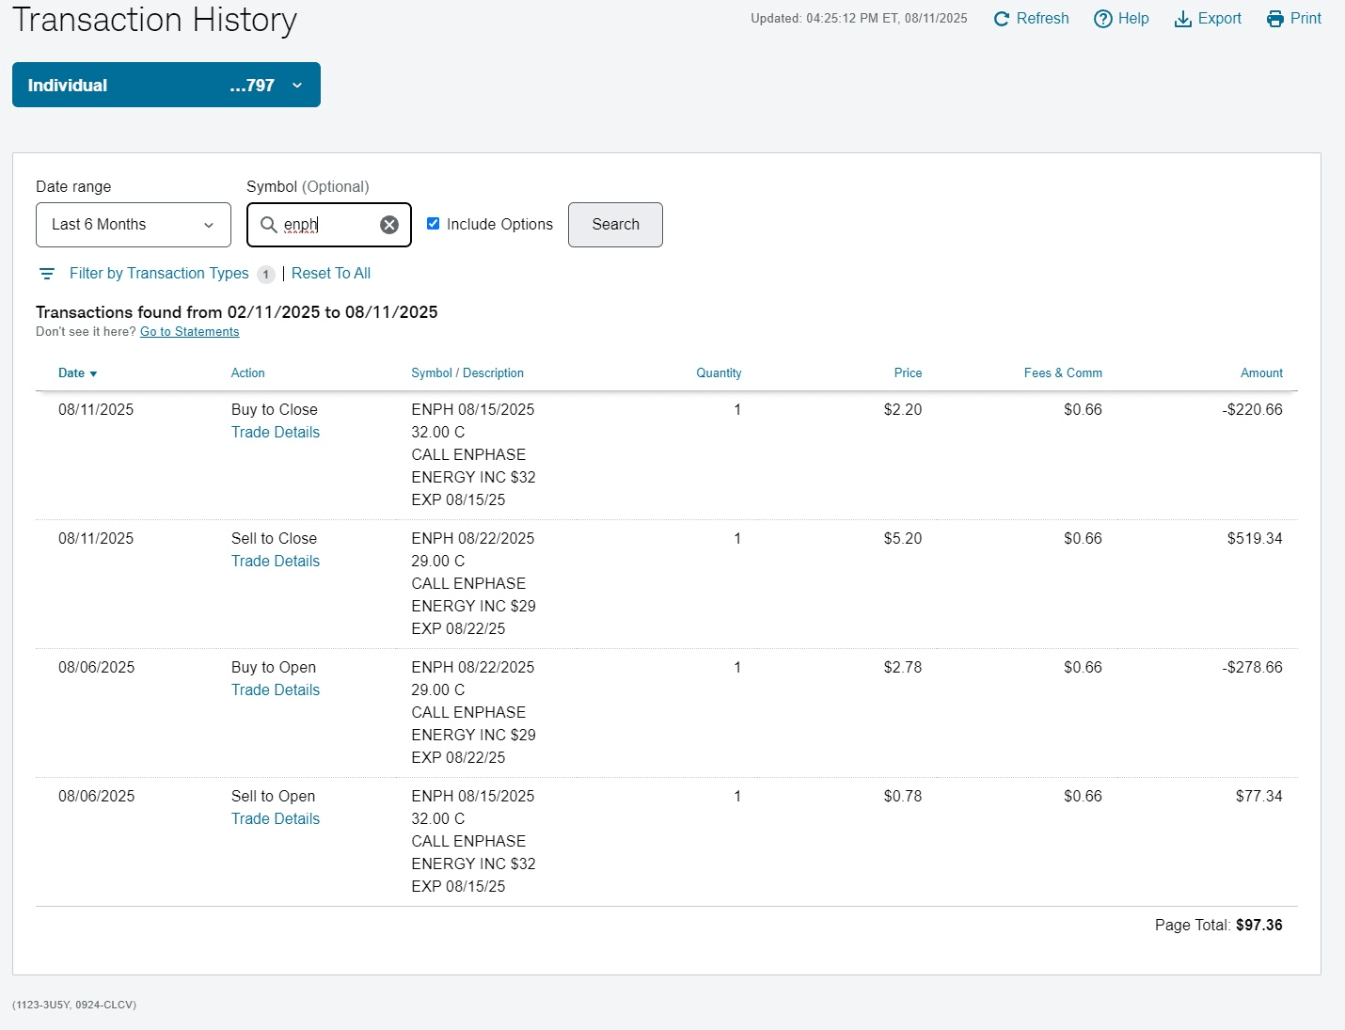The height and width of the screenshot is (1030, 1345).
Task: Clear the symbol search field with X icon
Action: [389, 225]
